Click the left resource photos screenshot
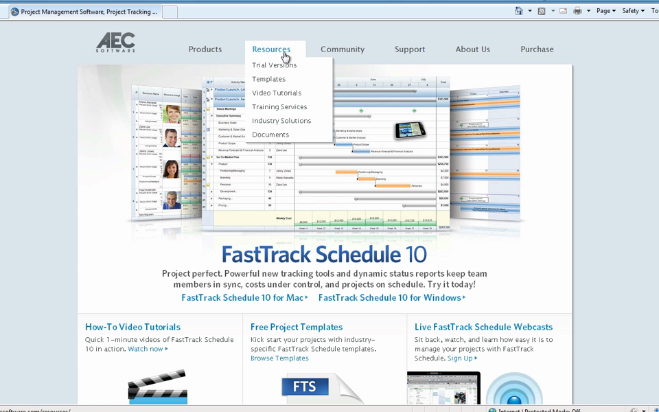The image size is (659, 412). pos(166,153)
